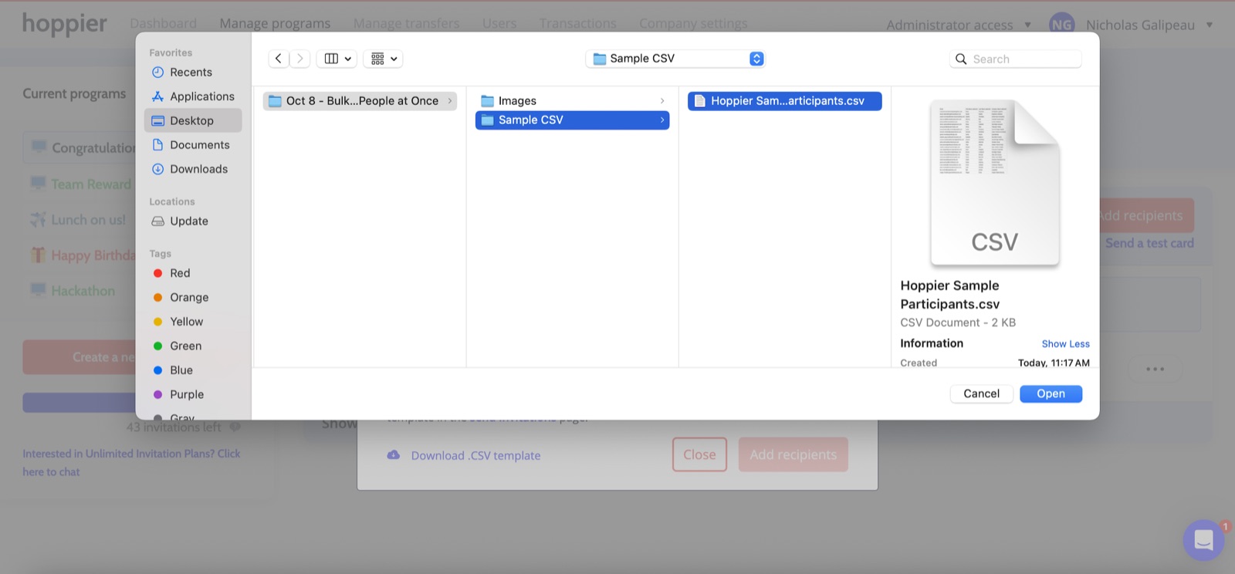1235x574 pixels.
Task: Select Downloads in Favorites sidebar
Action: click(x=192, y=169)
